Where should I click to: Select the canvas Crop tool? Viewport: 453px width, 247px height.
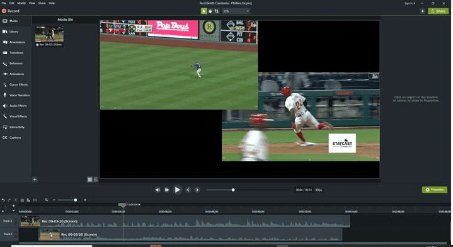point(216,11)
